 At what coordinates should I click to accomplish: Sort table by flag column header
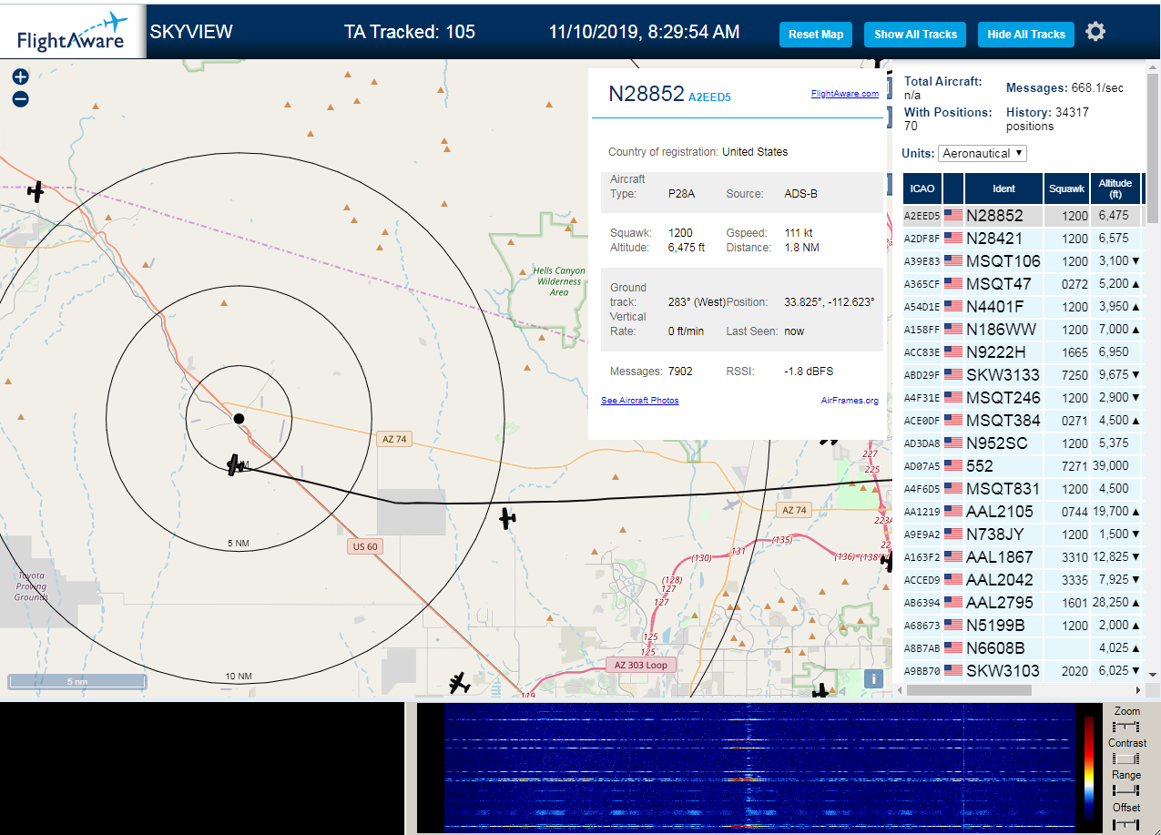[x=953, y=188]
